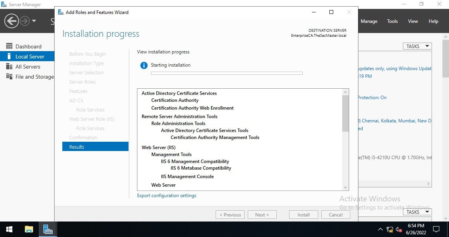This screenshot has height=237, width=449.
Task: Click Role Administration Tools entry
Action: click(x=178, y=124)
